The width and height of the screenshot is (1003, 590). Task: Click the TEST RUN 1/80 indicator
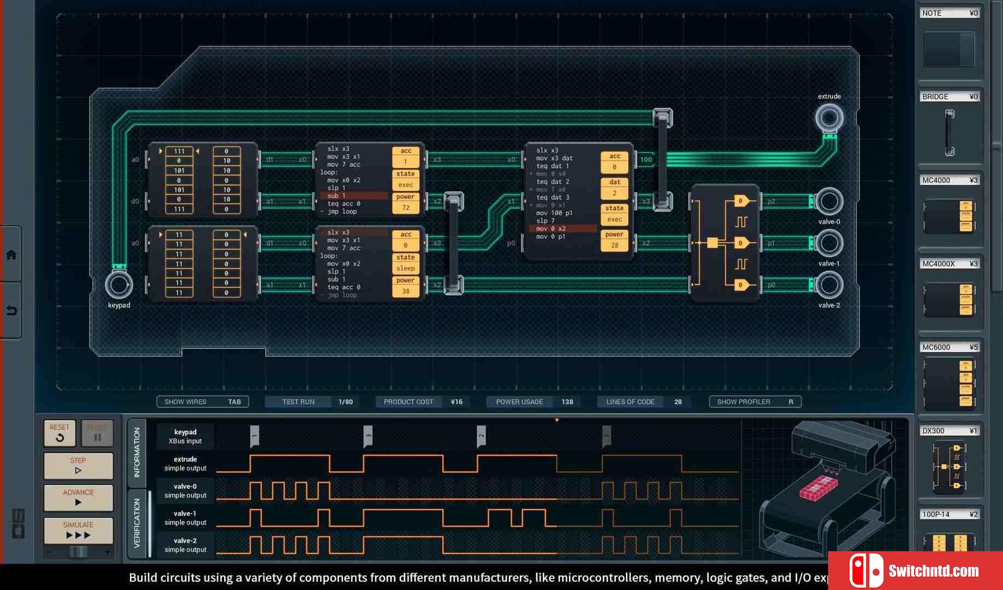pos(312,402)
